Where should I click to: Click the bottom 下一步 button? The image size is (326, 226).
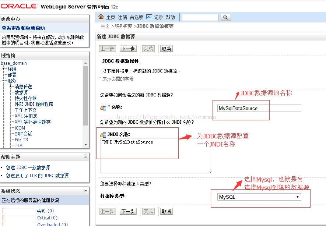(128, 211)
